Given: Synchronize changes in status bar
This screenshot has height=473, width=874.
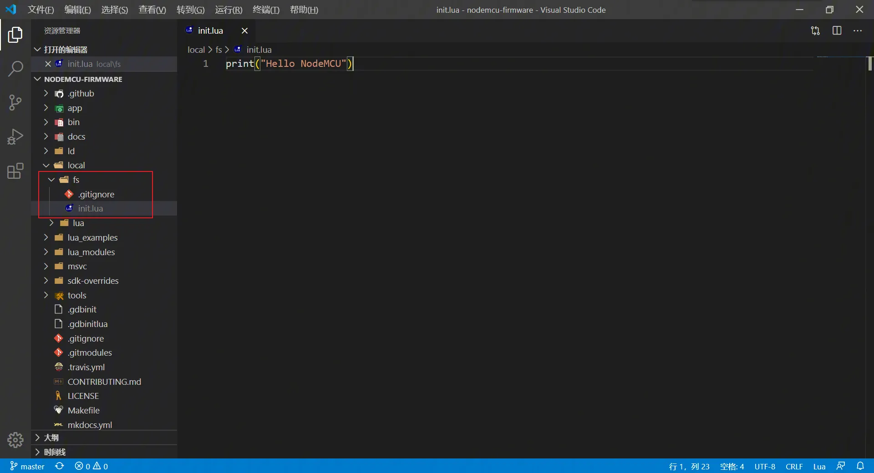Looking at the screenshot, I should 60,466.
